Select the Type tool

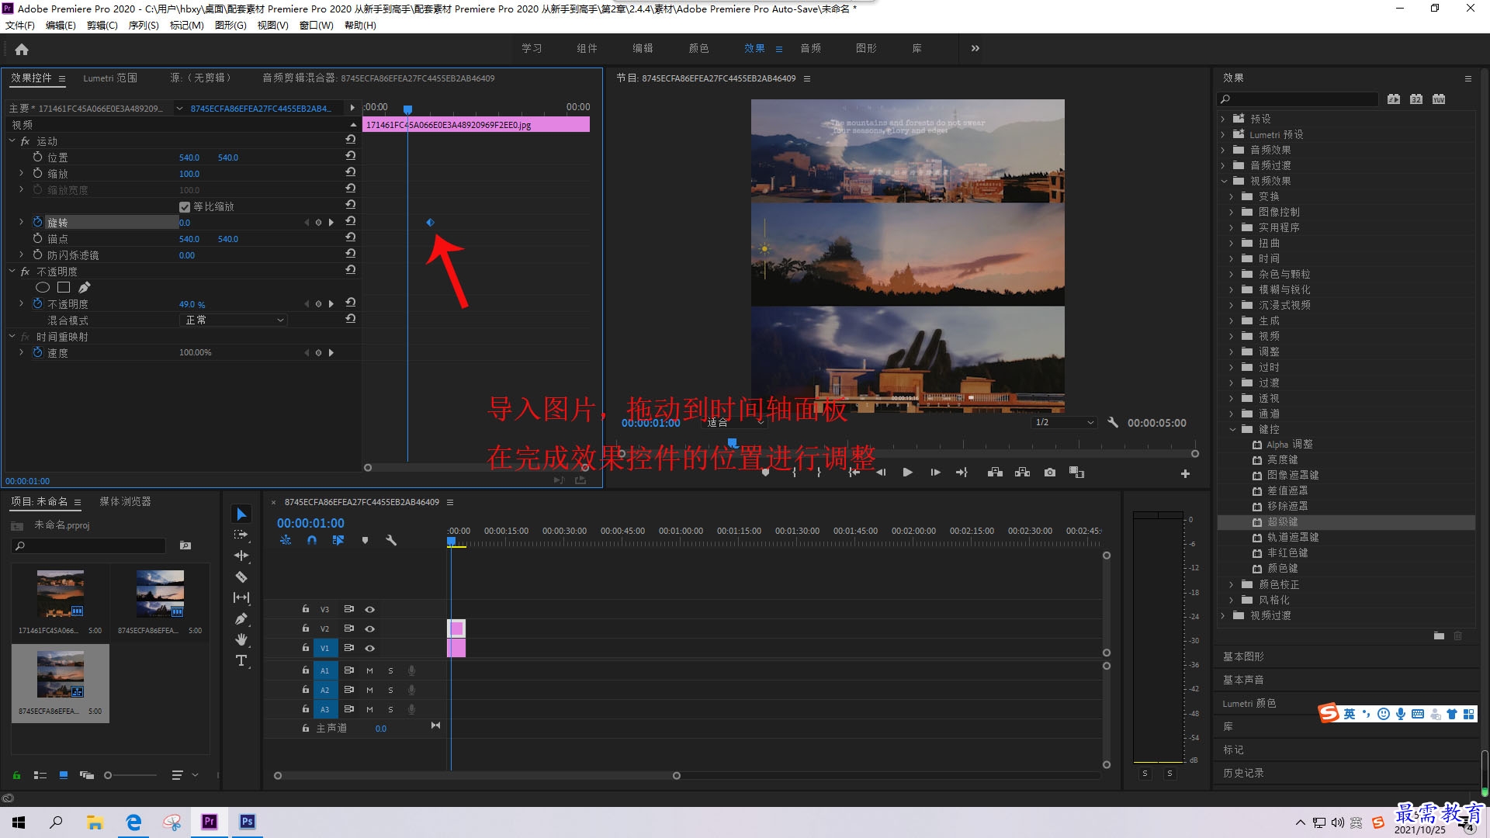click(x=241, y=660)
